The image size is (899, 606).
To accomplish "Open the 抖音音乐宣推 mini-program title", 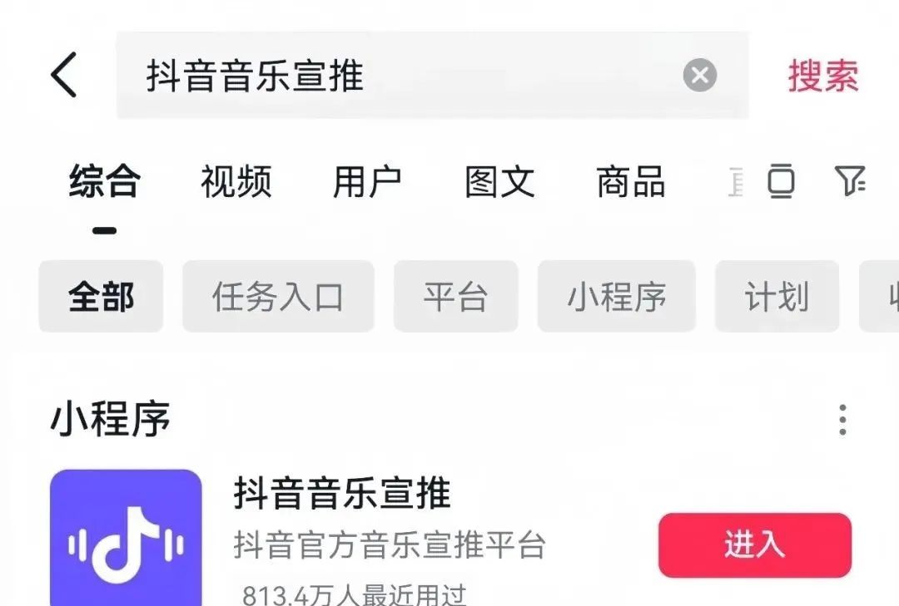I will point(342,493).
